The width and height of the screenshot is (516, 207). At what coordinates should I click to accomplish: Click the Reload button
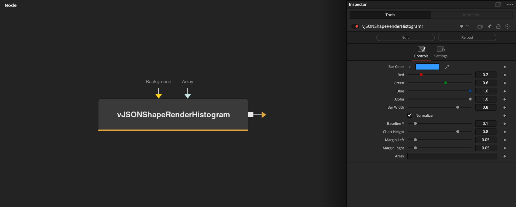pos(467,37)
